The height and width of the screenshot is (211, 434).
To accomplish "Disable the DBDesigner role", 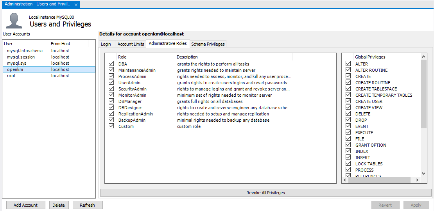I will pos(111,107).
